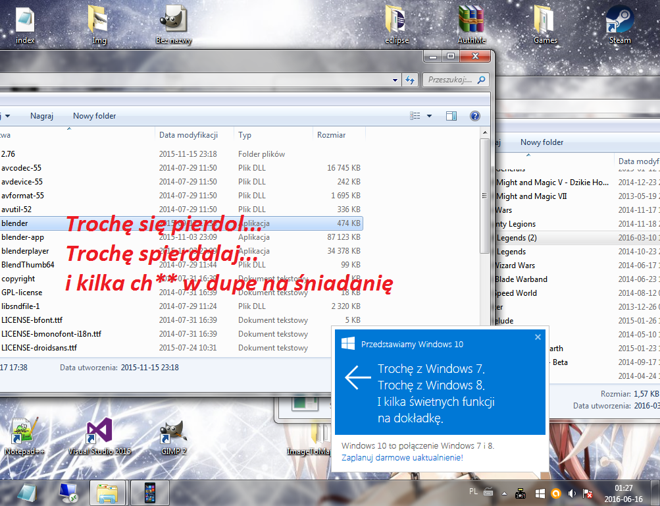The width and height of the screenshot is (660, 506).
Task: Select the avformat-55 file
Action: pos(181,196)
